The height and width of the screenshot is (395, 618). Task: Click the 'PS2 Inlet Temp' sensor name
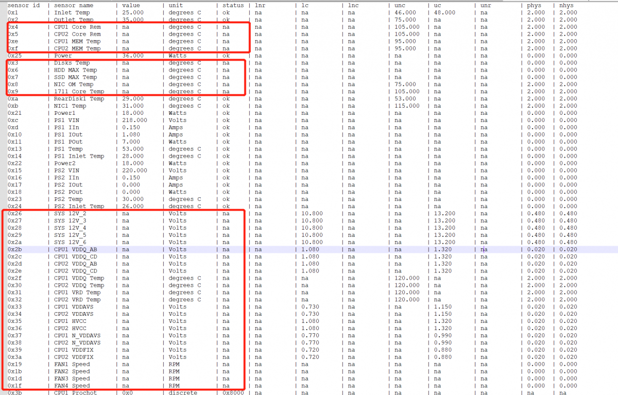coord(79,207)
